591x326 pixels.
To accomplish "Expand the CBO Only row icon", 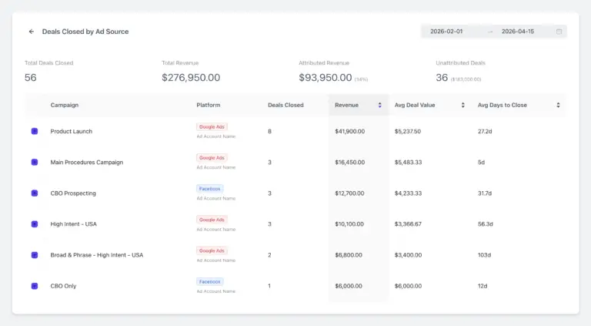I will point(35,286).
